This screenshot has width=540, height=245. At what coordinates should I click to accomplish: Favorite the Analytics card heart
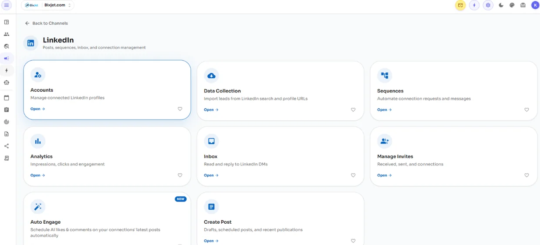coord(180,175)
